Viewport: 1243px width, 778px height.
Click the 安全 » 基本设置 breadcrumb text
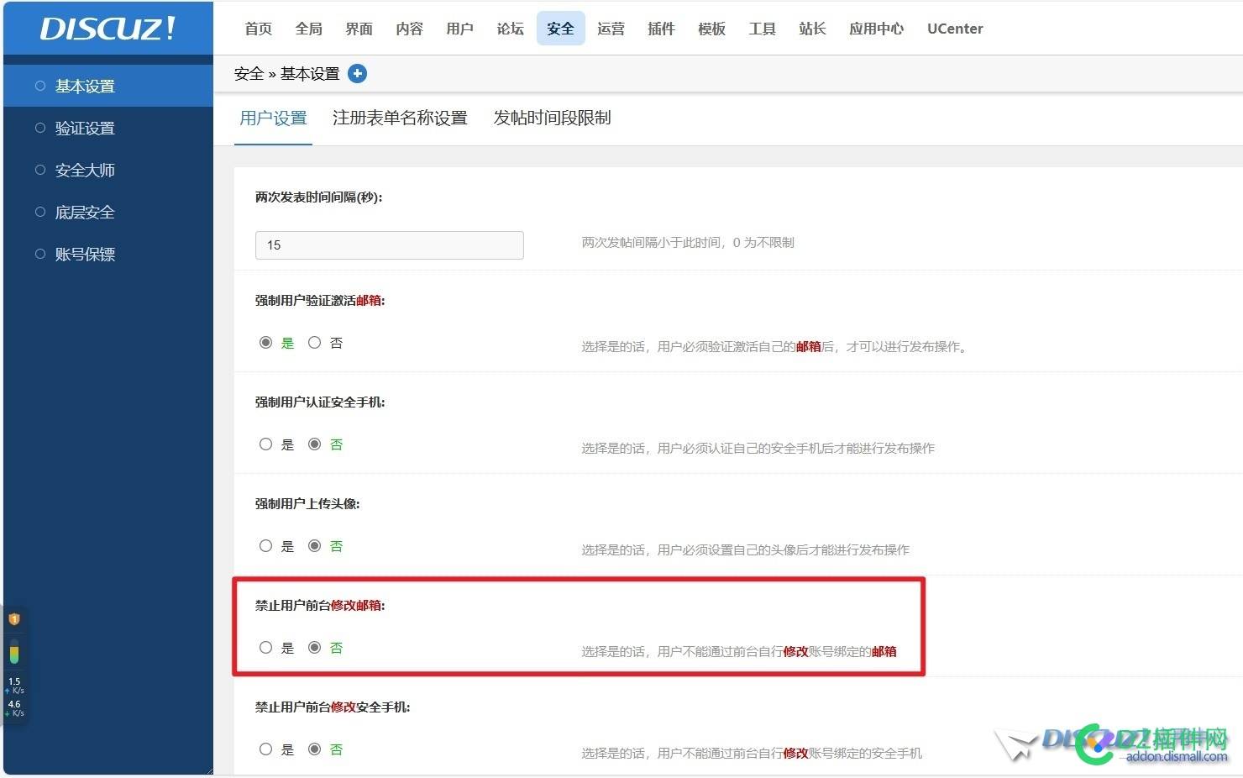tap(287, 74)
